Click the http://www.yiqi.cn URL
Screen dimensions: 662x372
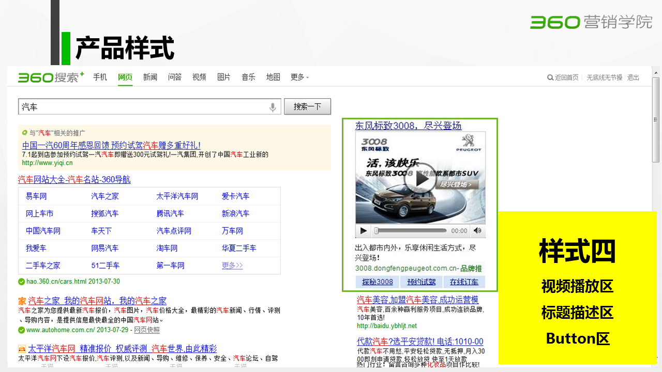pos(47,163)
